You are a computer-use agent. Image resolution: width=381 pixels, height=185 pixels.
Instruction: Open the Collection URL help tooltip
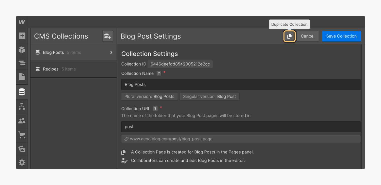point(155,109)
